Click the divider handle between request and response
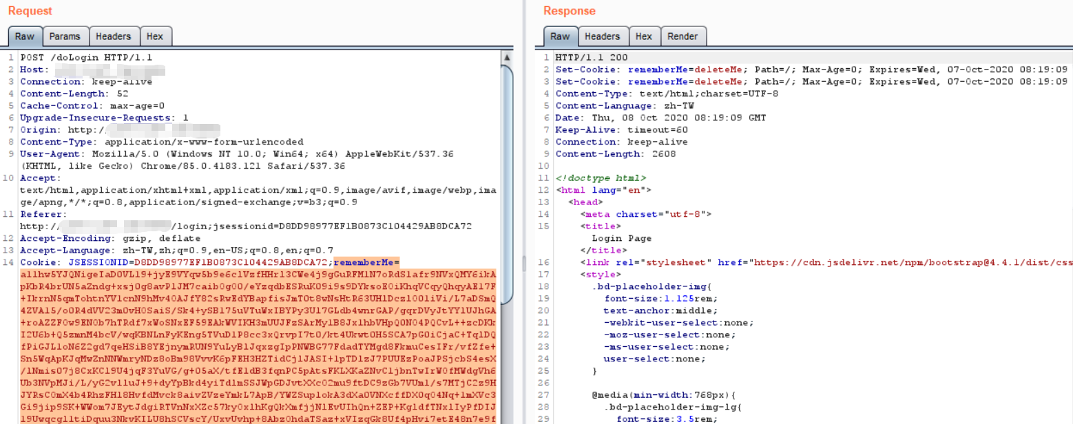Screen dimensions: 1073x424 (x=523, y=263)
